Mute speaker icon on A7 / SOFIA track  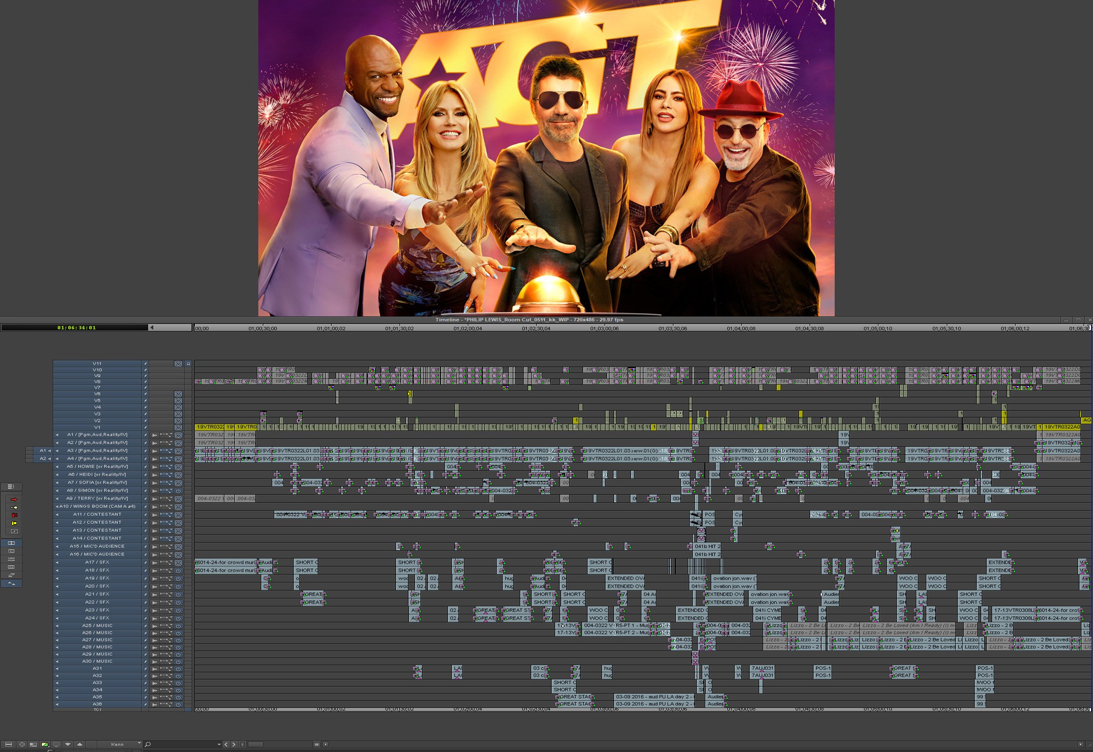tap(57, 482)
